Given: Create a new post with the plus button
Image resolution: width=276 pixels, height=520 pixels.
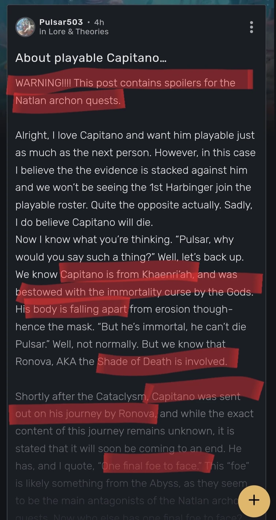Looking at the screenshot, I should click(x=254, y=500).
